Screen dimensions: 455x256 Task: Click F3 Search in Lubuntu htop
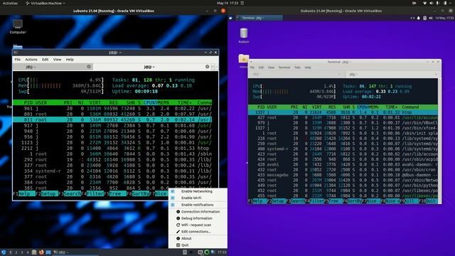click(70, 193)
